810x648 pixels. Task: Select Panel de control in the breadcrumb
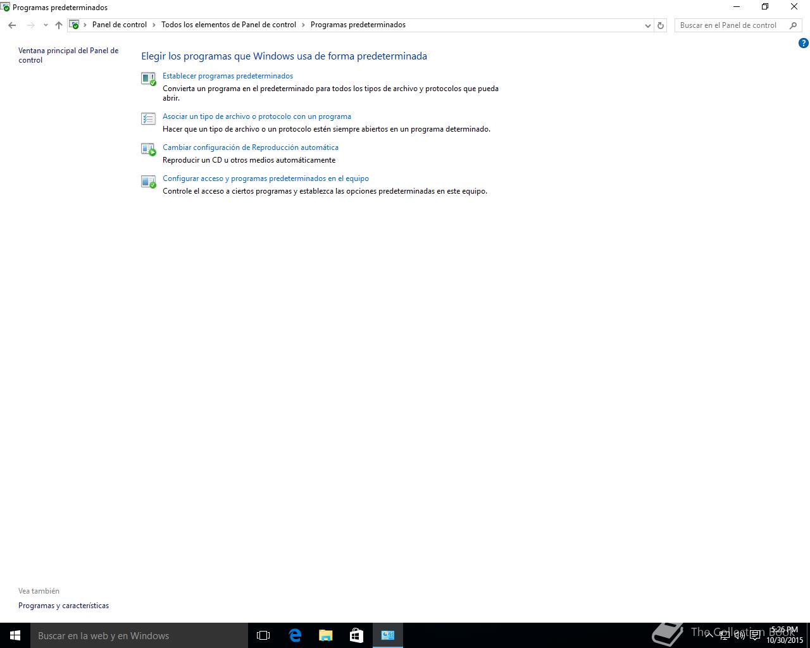click(x=120, y=25)
